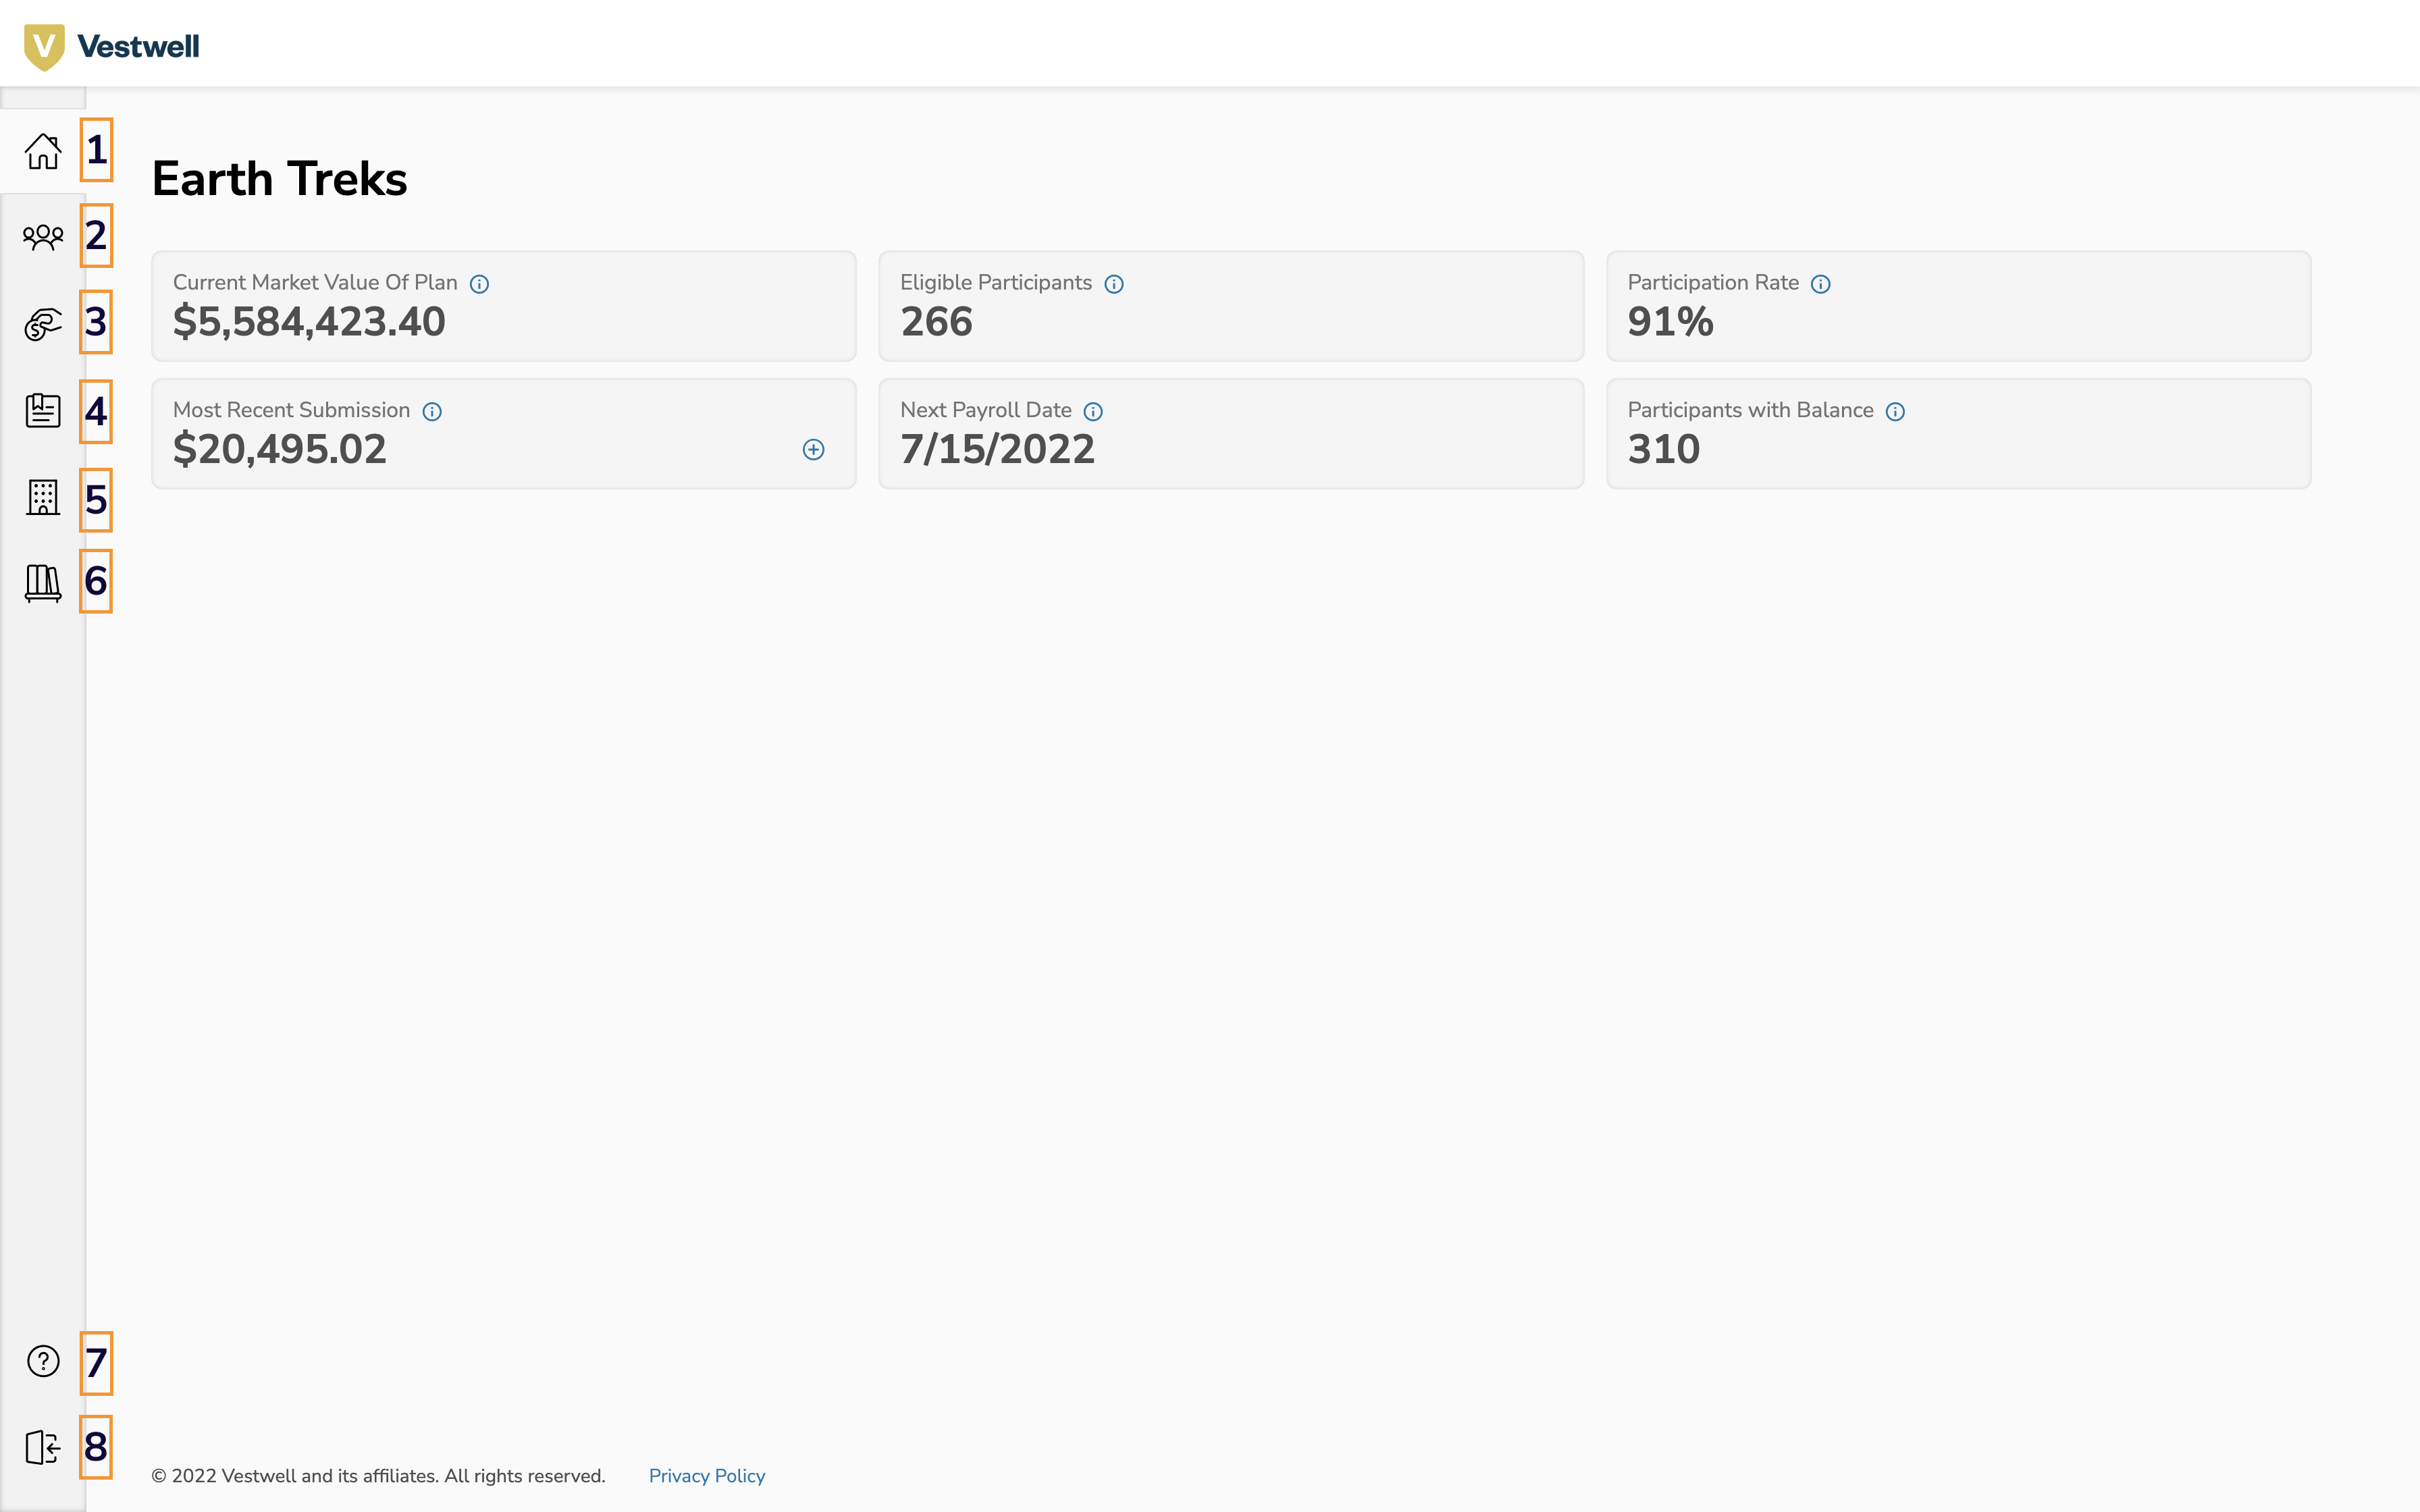
Task: Open the Resources library shelf icon
Action: [x=43, y=584]
